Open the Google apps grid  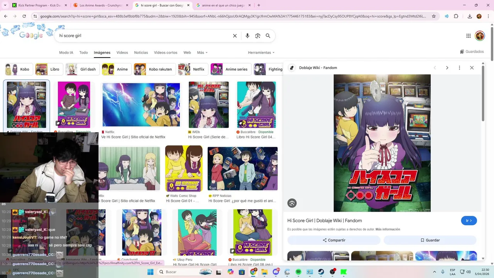pyautogui.click(x=469, y=36)
